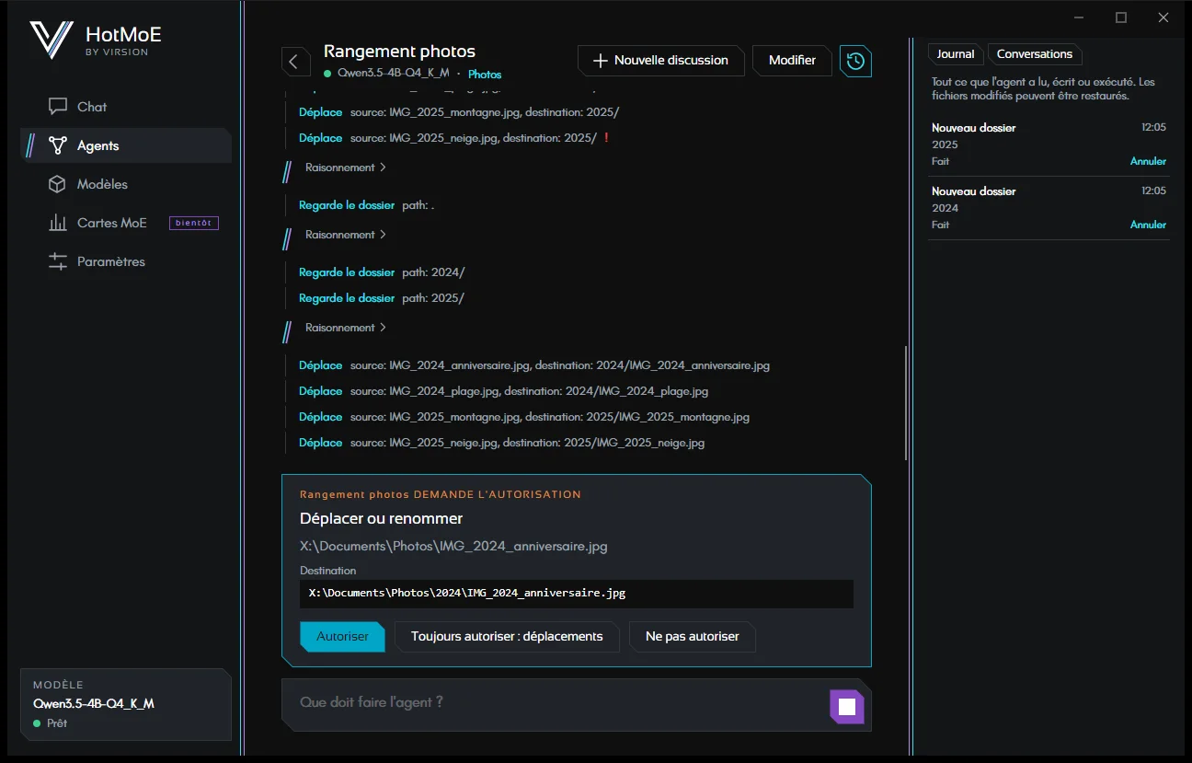Switch to the Journal tab
Image resolution: width=1192 pixels, height=763 pixels.
pyautogui.click(x=956, y=54)
